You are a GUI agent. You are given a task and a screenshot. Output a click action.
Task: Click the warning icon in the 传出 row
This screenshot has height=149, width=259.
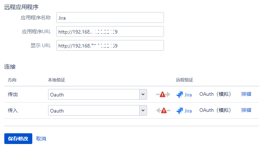coord(163,95)
